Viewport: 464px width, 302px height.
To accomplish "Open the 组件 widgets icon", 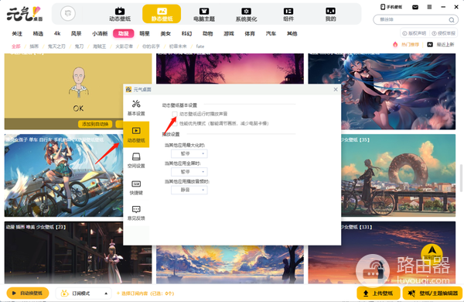I will pyautogui.click(x=288, y=14).
